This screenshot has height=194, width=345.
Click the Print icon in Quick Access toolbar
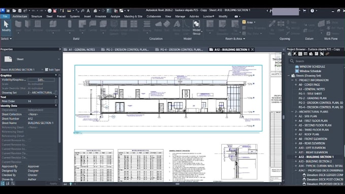(50, 11)
